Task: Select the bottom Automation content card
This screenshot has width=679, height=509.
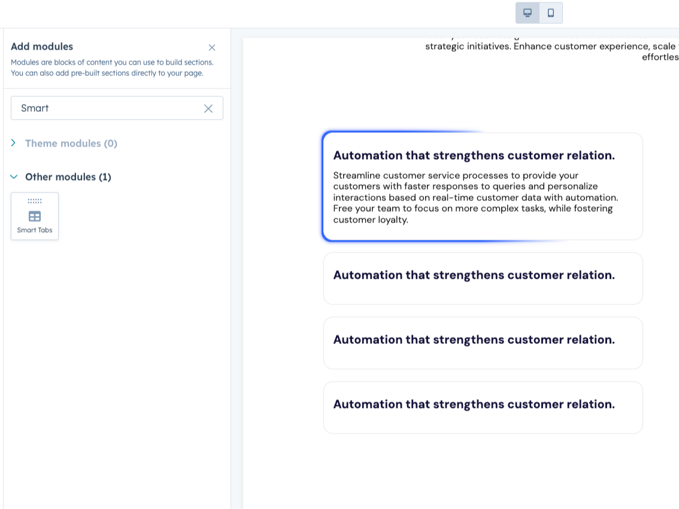Action: point(483,407)
